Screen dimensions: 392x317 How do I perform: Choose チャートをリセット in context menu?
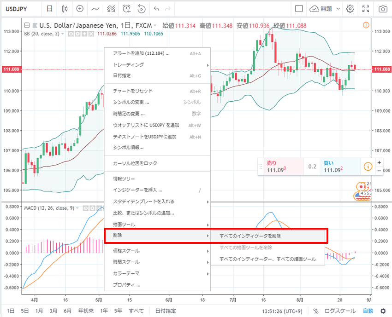coord(133,91)
